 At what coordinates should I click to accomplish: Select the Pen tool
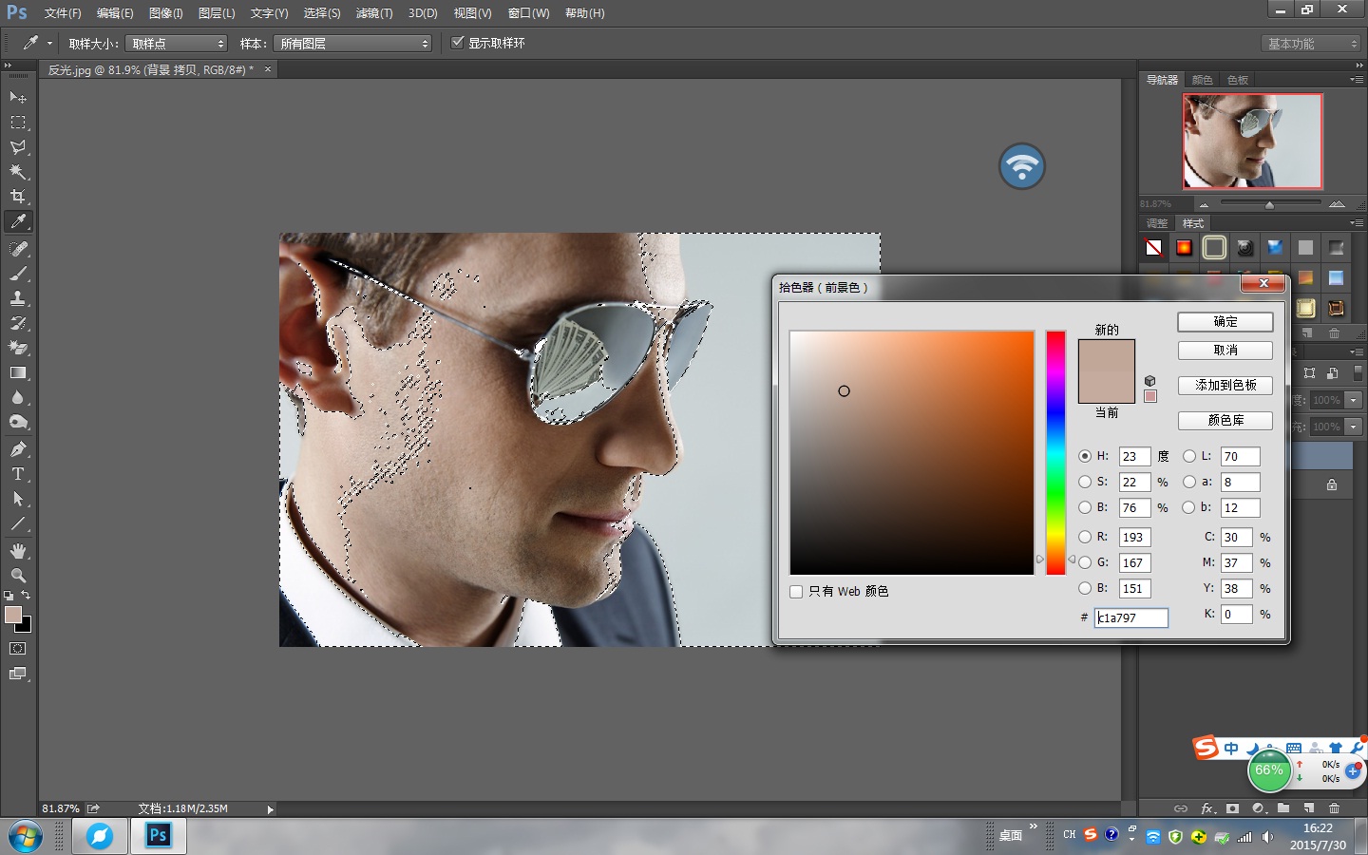click(18, 449)
